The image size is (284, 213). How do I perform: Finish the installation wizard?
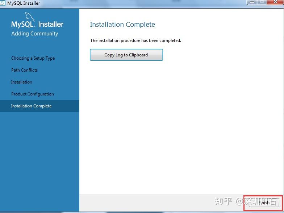[x=264, y=203]
